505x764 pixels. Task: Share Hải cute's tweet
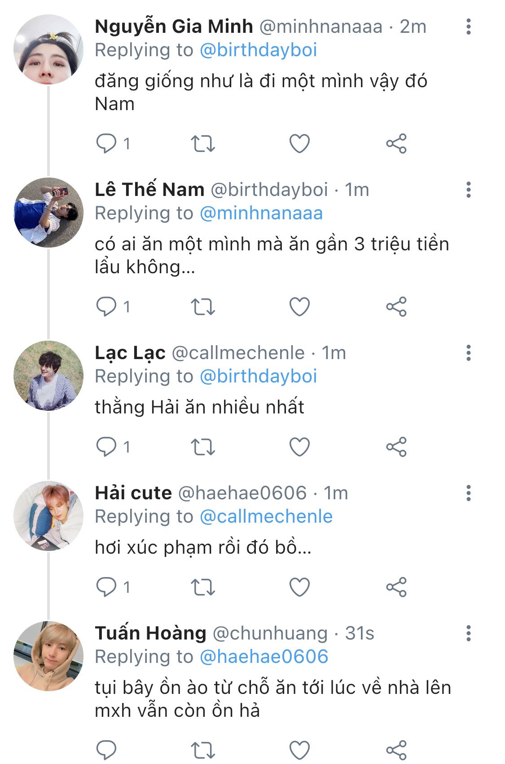tap(396, 587)
